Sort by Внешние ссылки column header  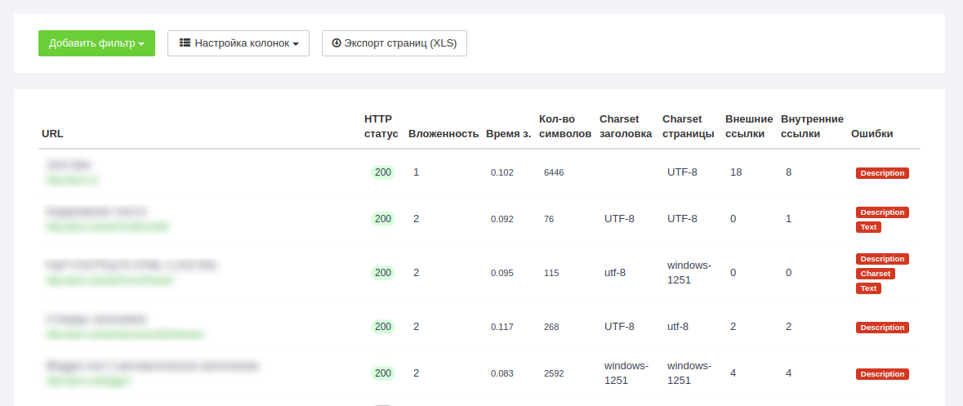pos(748,127)
